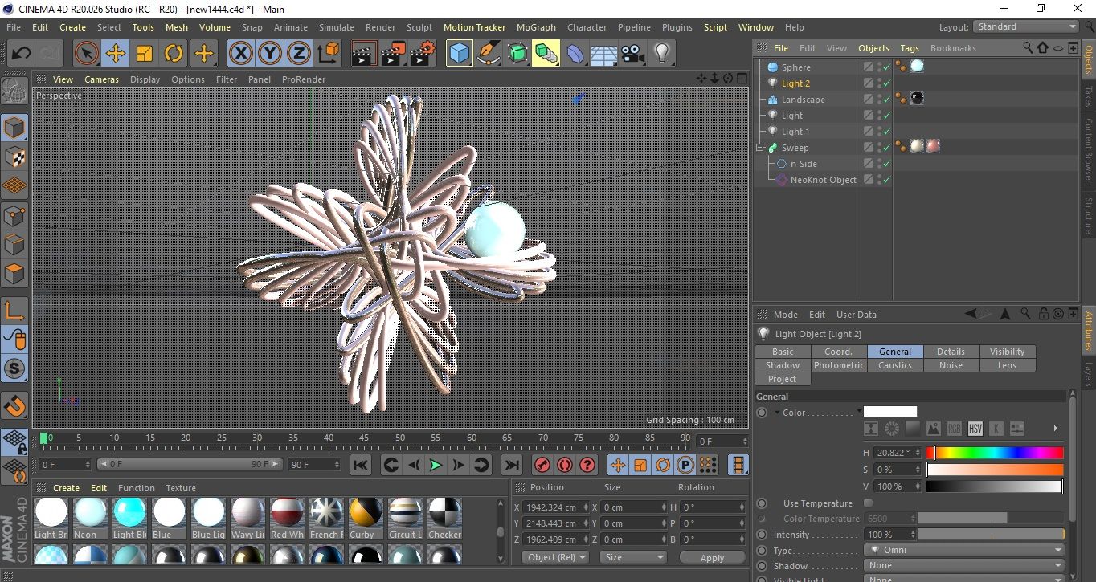Select the Rotate tool icon
The height and width of the screenshot is (582, 1096).
click(174, 54)
